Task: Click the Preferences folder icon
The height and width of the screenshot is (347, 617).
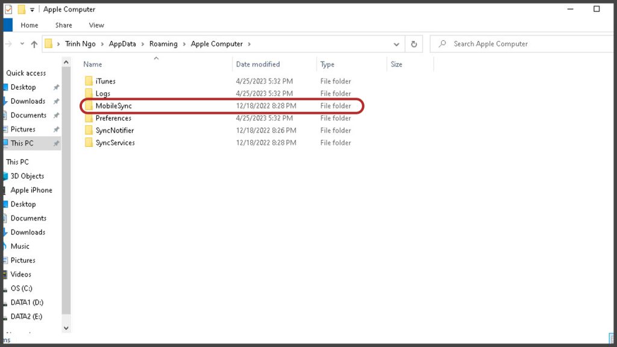Action: pyautogui.click(x=89, y=118)
